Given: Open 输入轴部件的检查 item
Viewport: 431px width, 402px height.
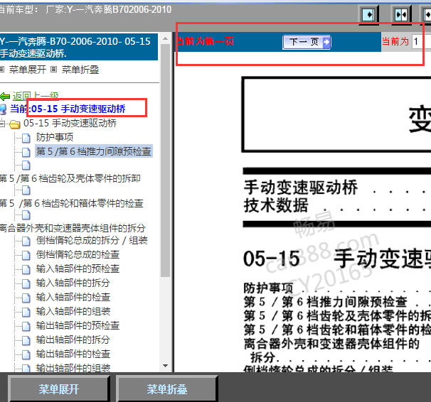Looking at the screenshot, I should (73, 297).
